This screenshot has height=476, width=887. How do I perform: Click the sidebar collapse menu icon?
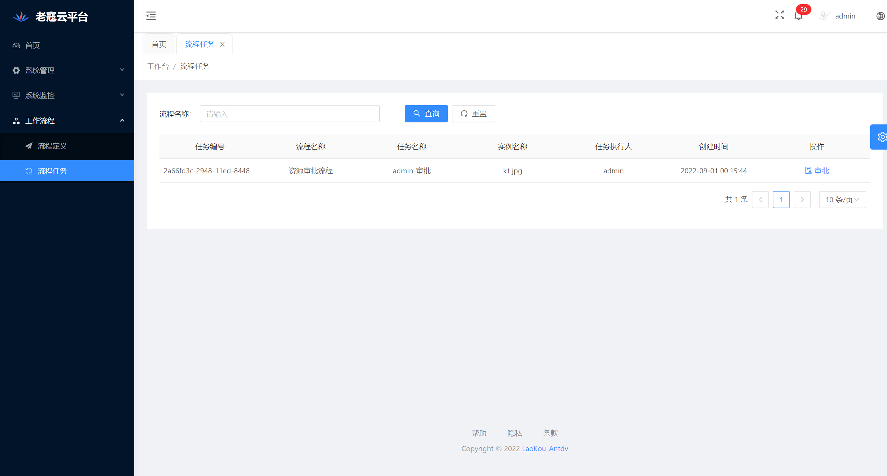point(151,16)
